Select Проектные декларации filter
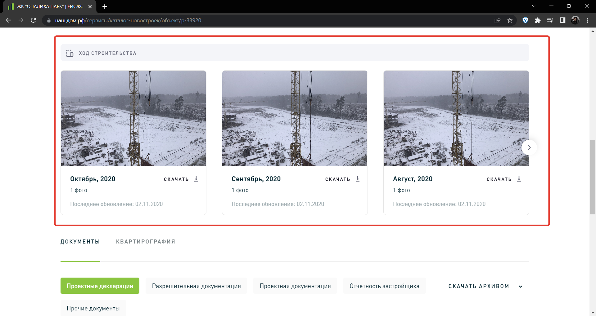This screenshot has height=316, width=596. [100, 286]
